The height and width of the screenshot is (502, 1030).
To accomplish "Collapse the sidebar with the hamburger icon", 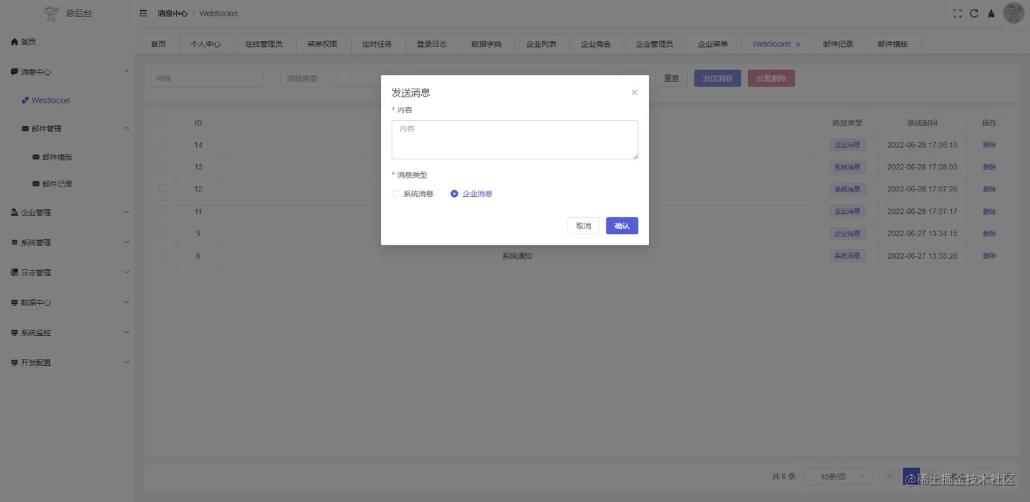I will tap(142, 13).
